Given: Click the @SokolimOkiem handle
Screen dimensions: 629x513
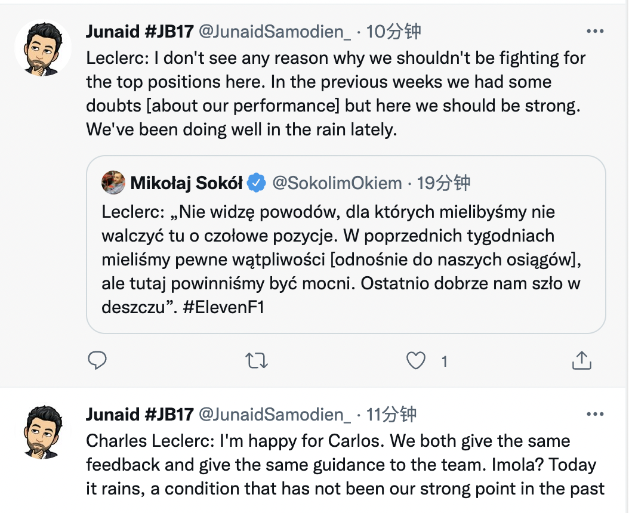Looking at the screenshot, I should (337, 183).
